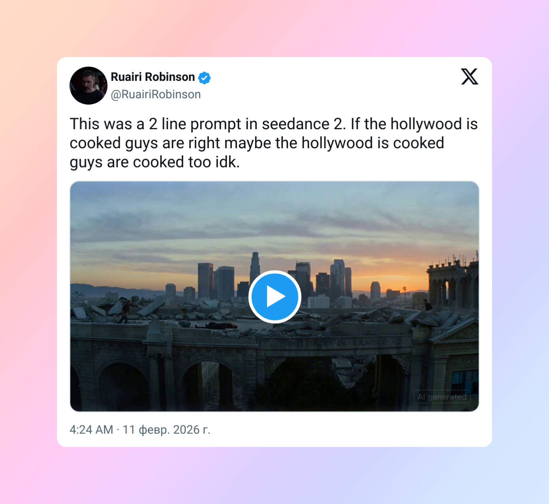This screenshot has height=504, width=549.
Task: Click the Ruairi Robinson display name
Action: (x=153, y=77)
